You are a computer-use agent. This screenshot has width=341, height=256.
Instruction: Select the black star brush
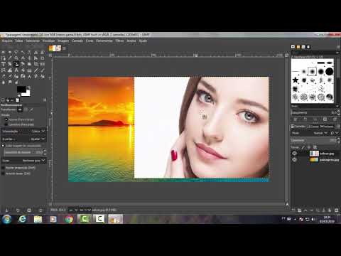[x=296, y=80]
